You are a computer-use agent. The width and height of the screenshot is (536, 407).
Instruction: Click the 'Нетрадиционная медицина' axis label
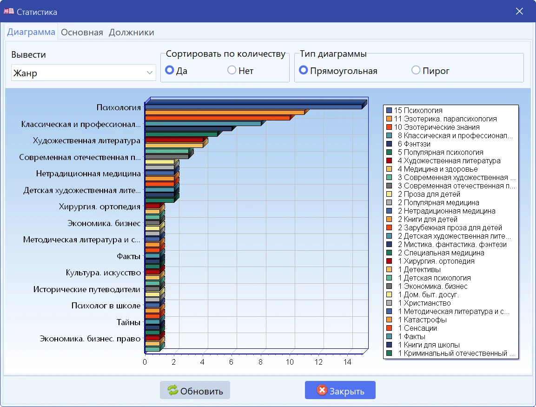[x=88, y=174]
